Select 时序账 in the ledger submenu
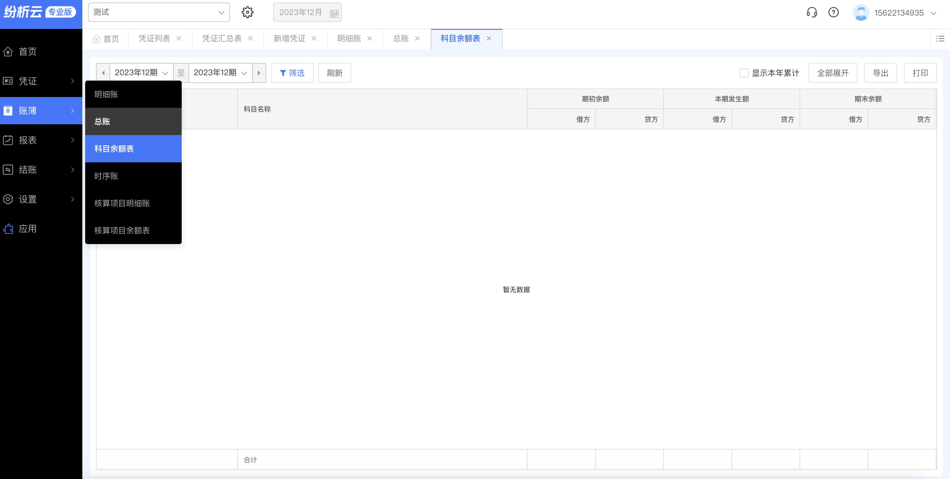Viewport: 950px width, 479px height. (133, 176)
